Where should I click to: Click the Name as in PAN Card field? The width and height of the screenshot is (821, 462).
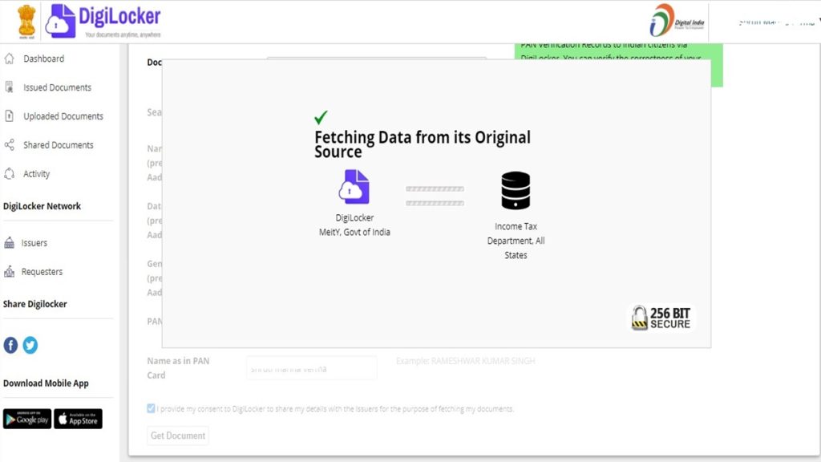click(311, 369)
